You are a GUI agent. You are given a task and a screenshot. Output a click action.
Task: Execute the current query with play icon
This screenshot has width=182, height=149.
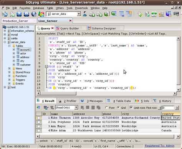point(19,14)
